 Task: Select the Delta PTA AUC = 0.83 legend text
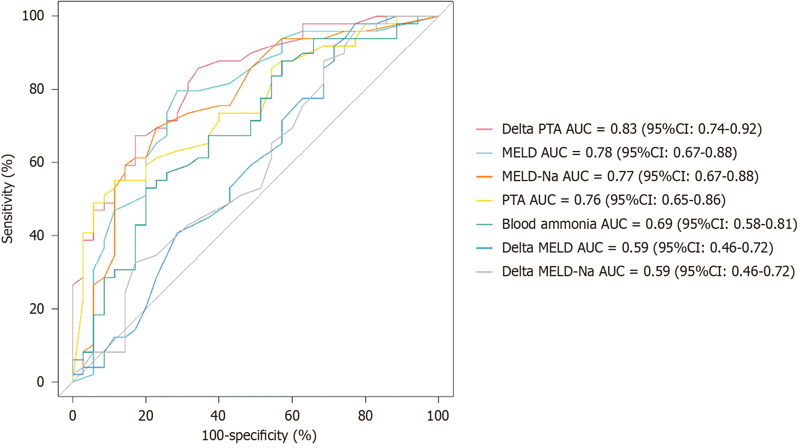[x=632, y=129]
